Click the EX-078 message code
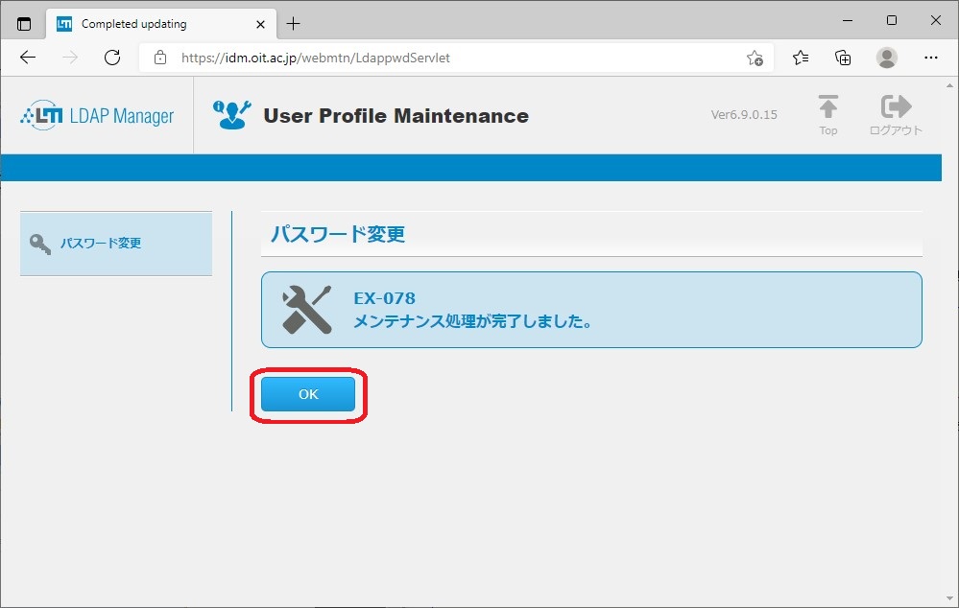The height and width of the screenshot is (608, 959). (384, 298)
